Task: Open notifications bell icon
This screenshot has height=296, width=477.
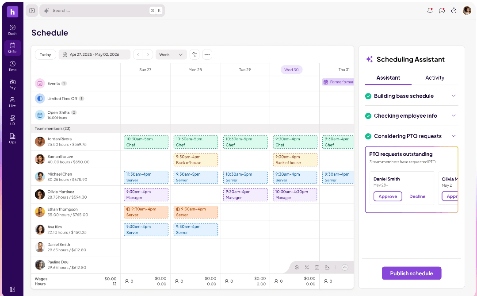Action: tap(430, 11)
